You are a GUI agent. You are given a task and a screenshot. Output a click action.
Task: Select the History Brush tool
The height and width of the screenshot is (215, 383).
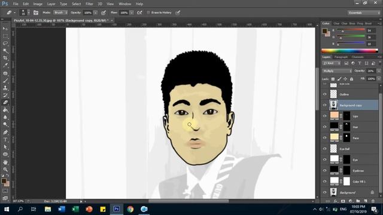click(x=5, y=95)
